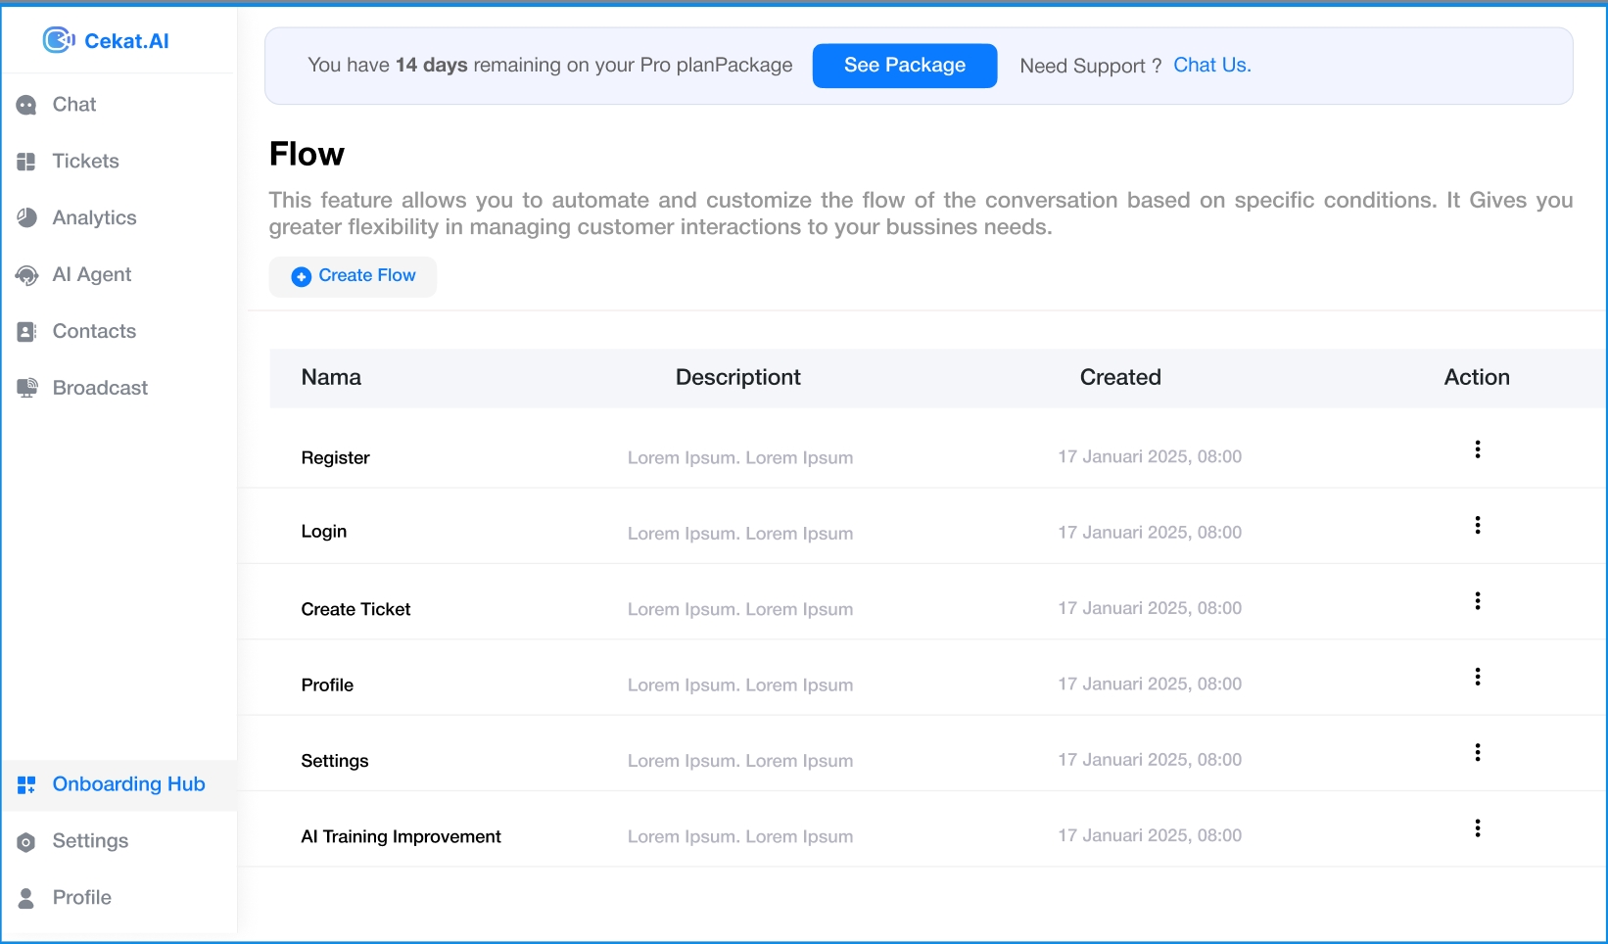Click the Tickets icon in sidebar

click(26, 162)
